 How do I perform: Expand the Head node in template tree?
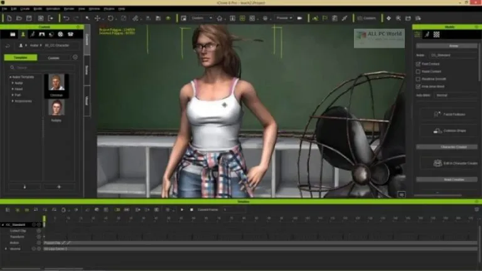point(12,88)
